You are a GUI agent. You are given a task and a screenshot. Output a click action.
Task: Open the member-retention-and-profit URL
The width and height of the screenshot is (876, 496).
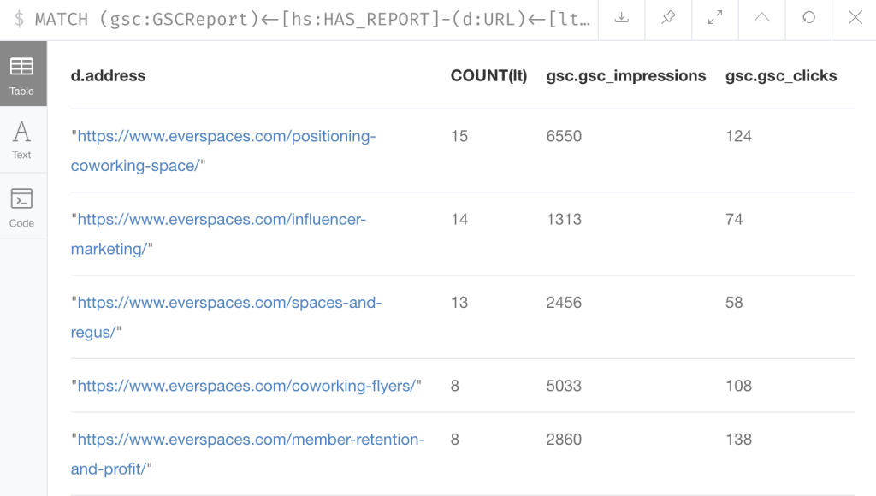click(247, 454)
